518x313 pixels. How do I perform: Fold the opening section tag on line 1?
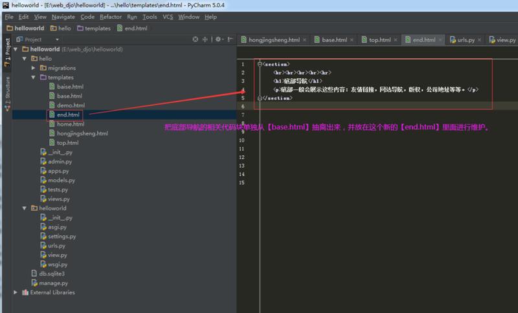[260, 64]
